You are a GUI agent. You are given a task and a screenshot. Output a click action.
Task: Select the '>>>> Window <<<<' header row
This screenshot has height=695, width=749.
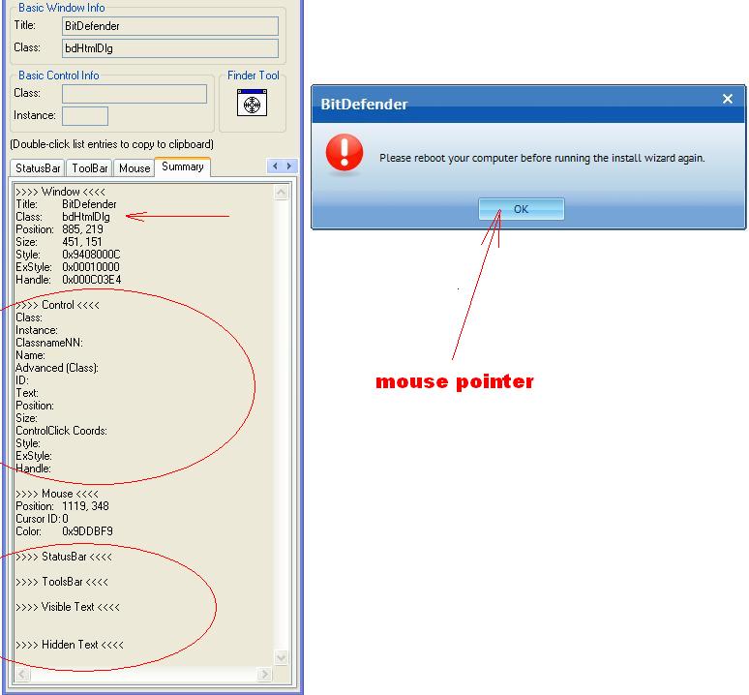(60, 192)
